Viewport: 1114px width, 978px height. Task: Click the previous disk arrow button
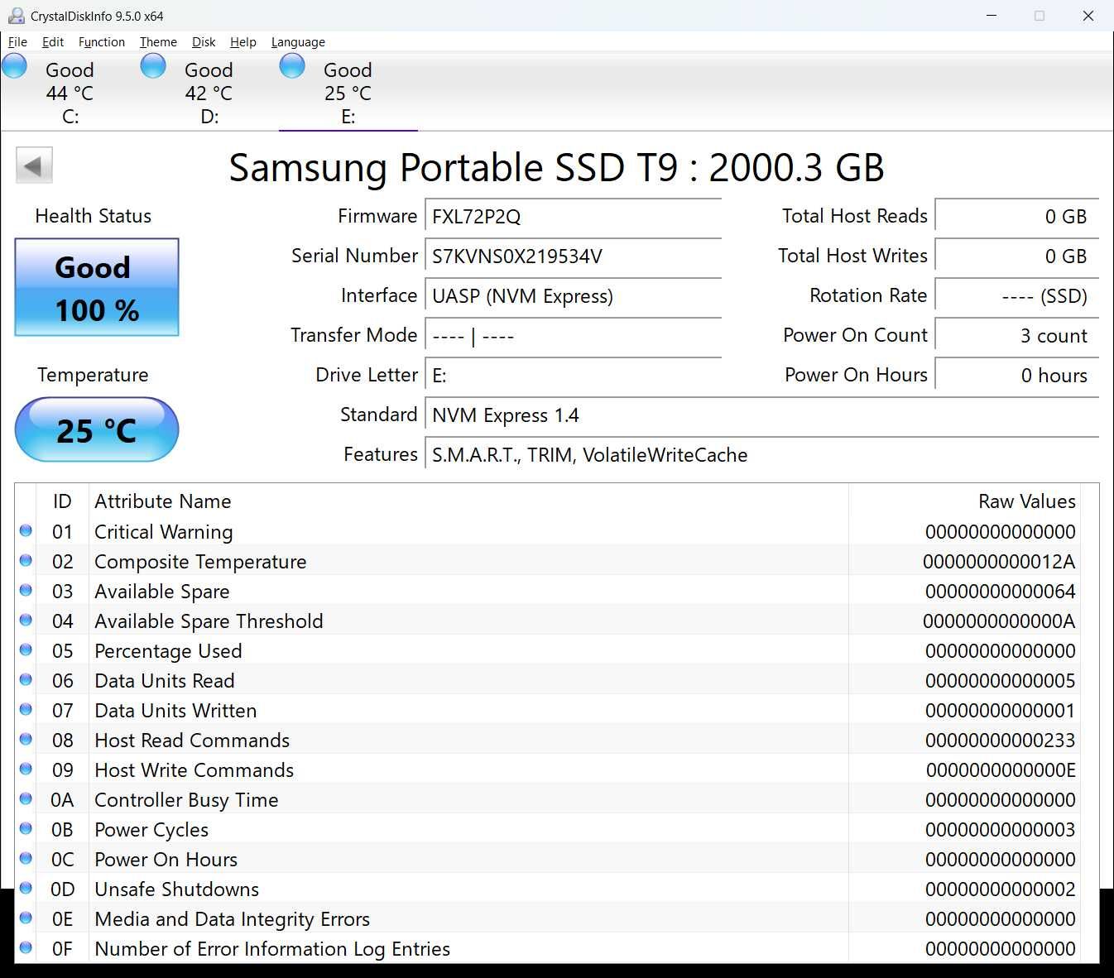[34, 165]
